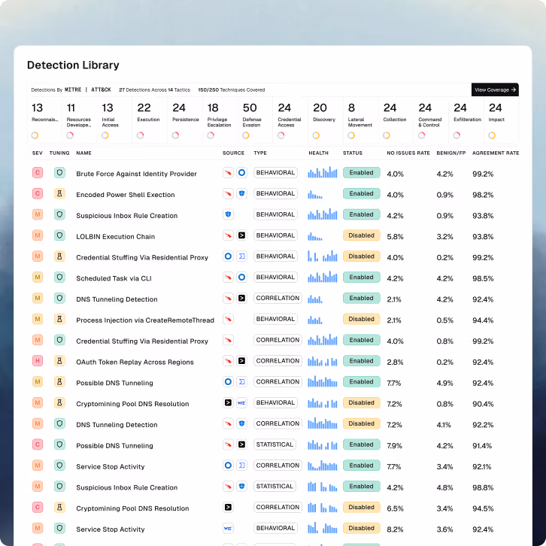Toggle Enabled status on Suspicious Inbox Rule STATISTICAL row

(x=362, y=486)
